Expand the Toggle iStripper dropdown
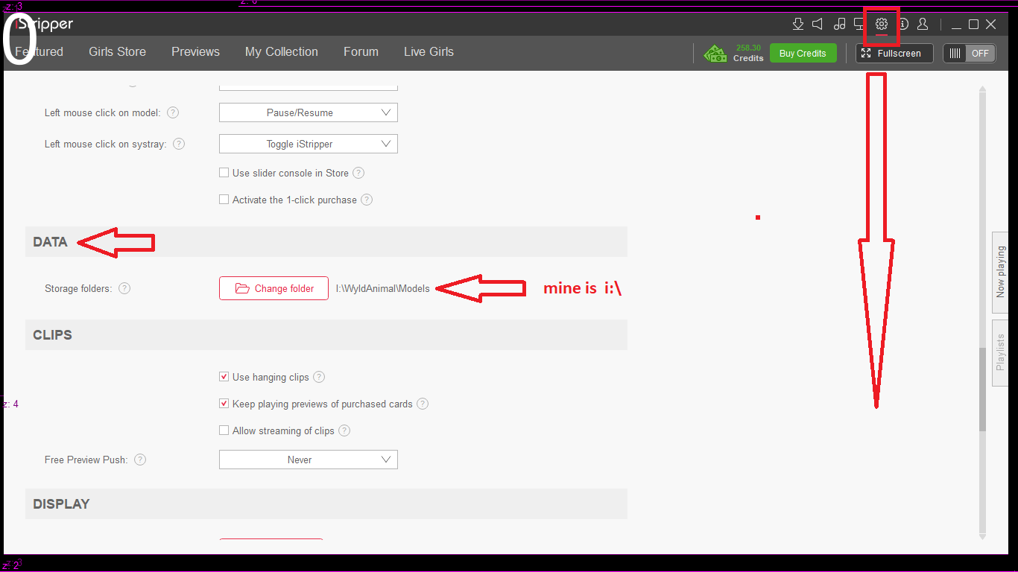The width and height of the screenshot is (1018, 572). click(308, 144)
